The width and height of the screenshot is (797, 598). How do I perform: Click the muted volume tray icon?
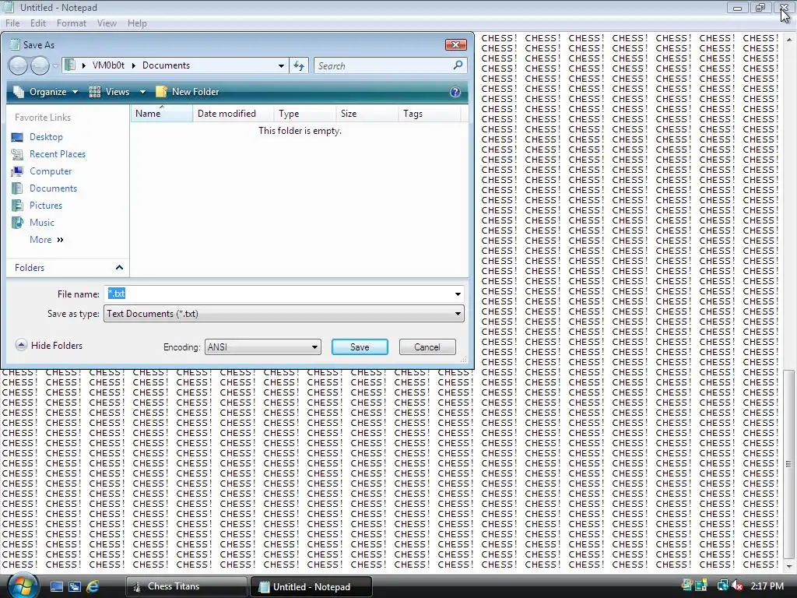736,586
